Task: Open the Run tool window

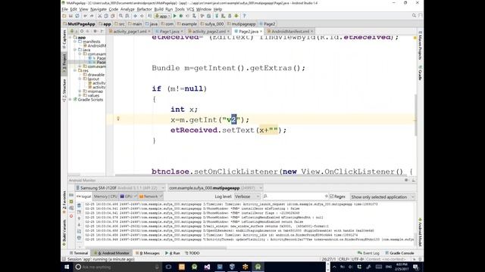Action: 173,253
